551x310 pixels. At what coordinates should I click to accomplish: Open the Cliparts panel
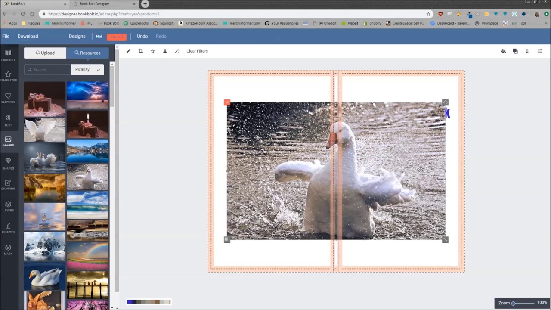pos(8,98)
